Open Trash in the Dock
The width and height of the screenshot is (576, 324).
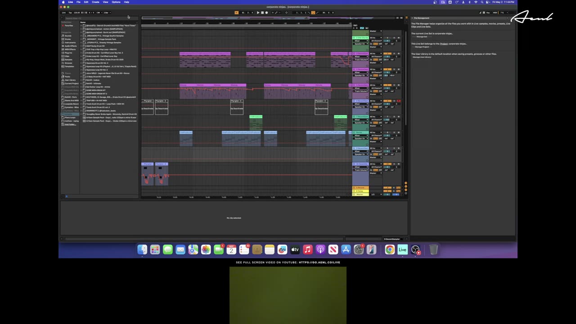(433, 250)
